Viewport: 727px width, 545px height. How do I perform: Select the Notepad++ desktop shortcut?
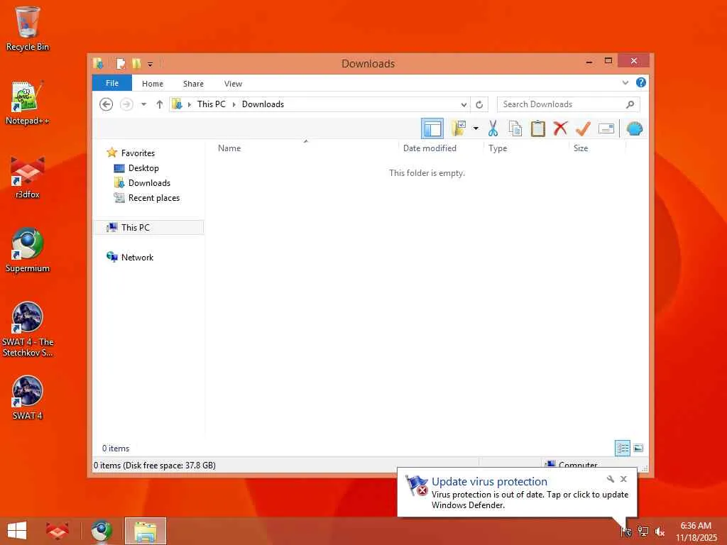(x=28, y=103)
